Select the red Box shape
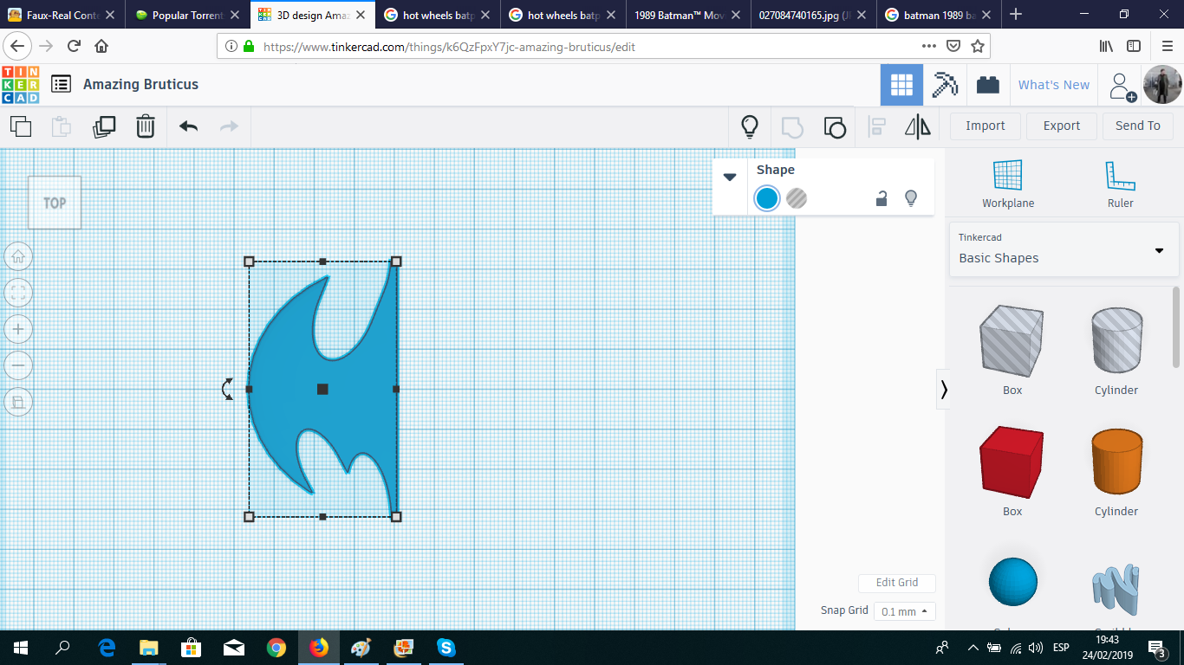This screenshot has width=1184, height=665. (1012, 462)
